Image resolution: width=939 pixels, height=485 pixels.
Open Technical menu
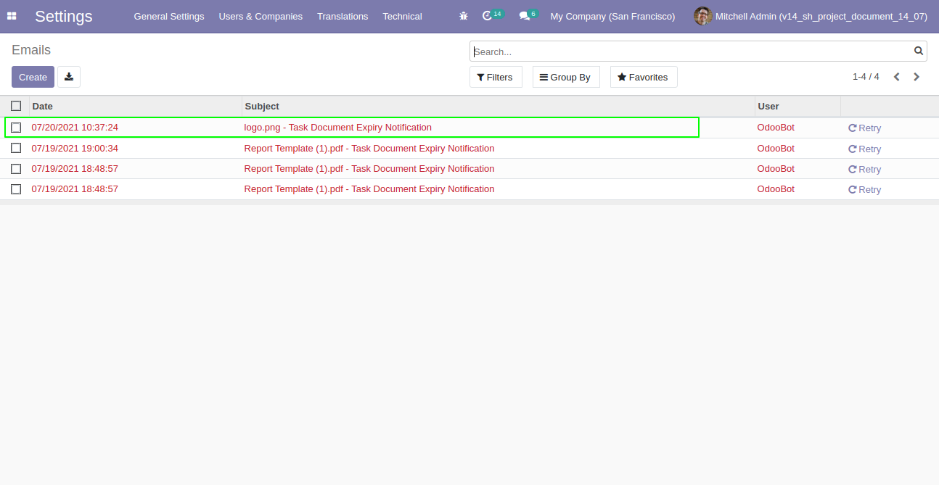click(402, 16)
